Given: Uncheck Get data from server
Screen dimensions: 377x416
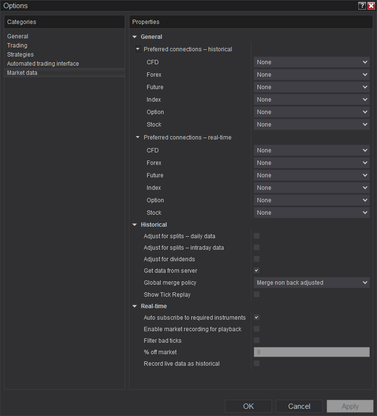Looking at the screenshot, I should coord(257,270).
